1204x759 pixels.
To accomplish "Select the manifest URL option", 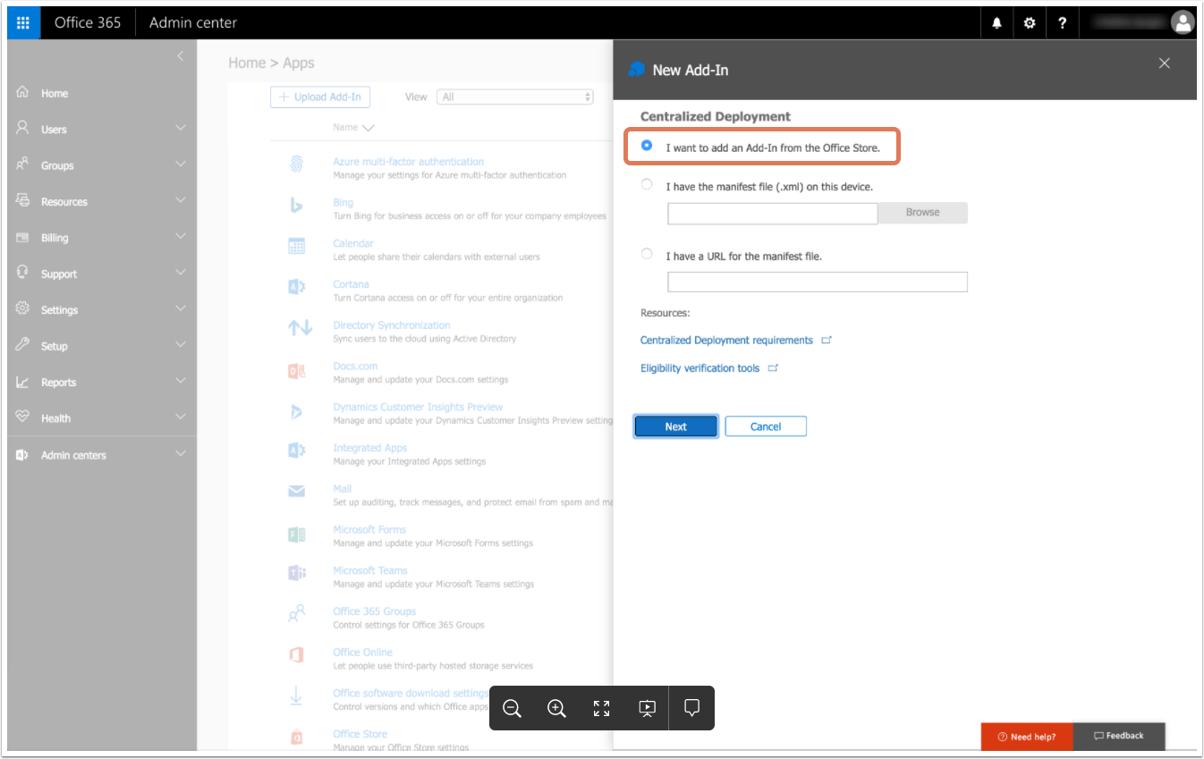I will click(x=647, y=254).
